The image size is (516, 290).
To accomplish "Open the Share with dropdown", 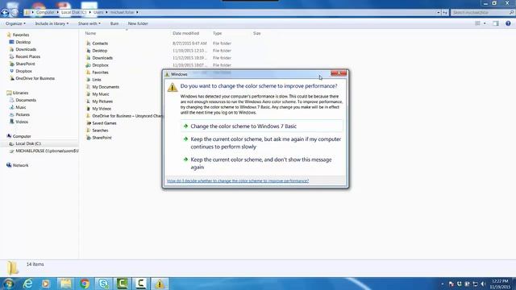I will [x=89, y=23].
